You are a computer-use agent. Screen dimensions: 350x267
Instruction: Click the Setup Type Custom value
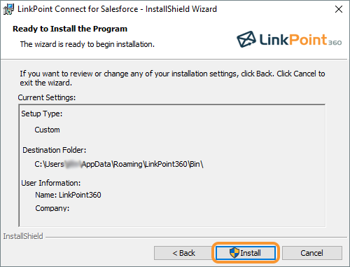pos(47,130)
